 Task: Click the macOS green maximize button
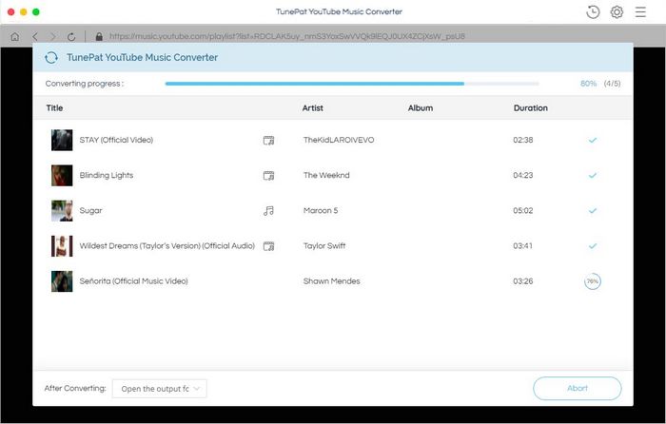[36, 12]
